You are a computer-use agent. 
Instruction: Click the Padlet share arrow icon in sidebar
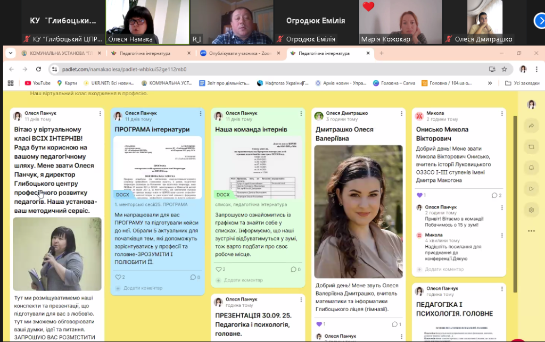531,126
